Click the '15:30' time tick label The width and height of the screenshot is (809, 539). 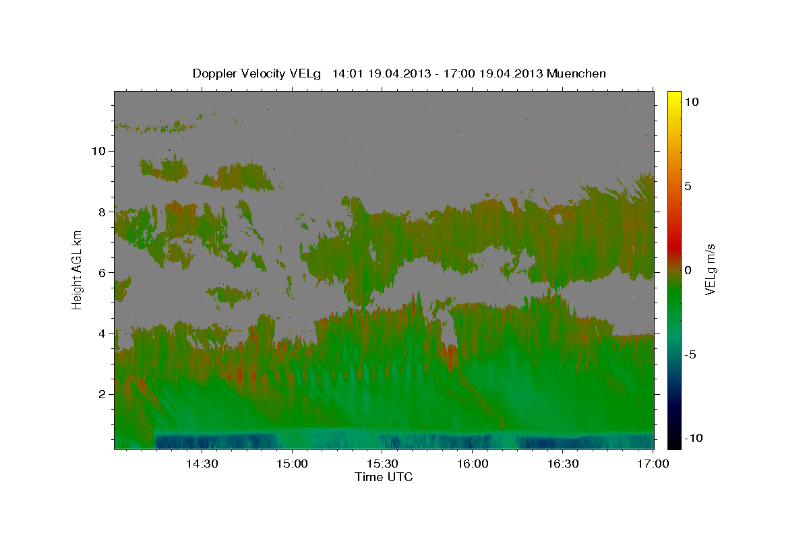coord(382,464)
